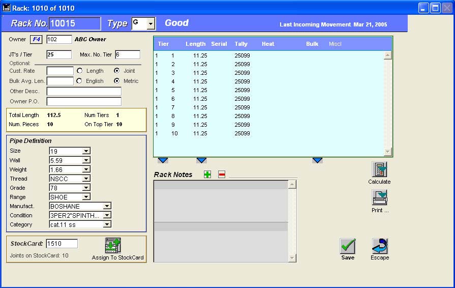
Task: Maximize the Rack window
Action: coord(435,8)
